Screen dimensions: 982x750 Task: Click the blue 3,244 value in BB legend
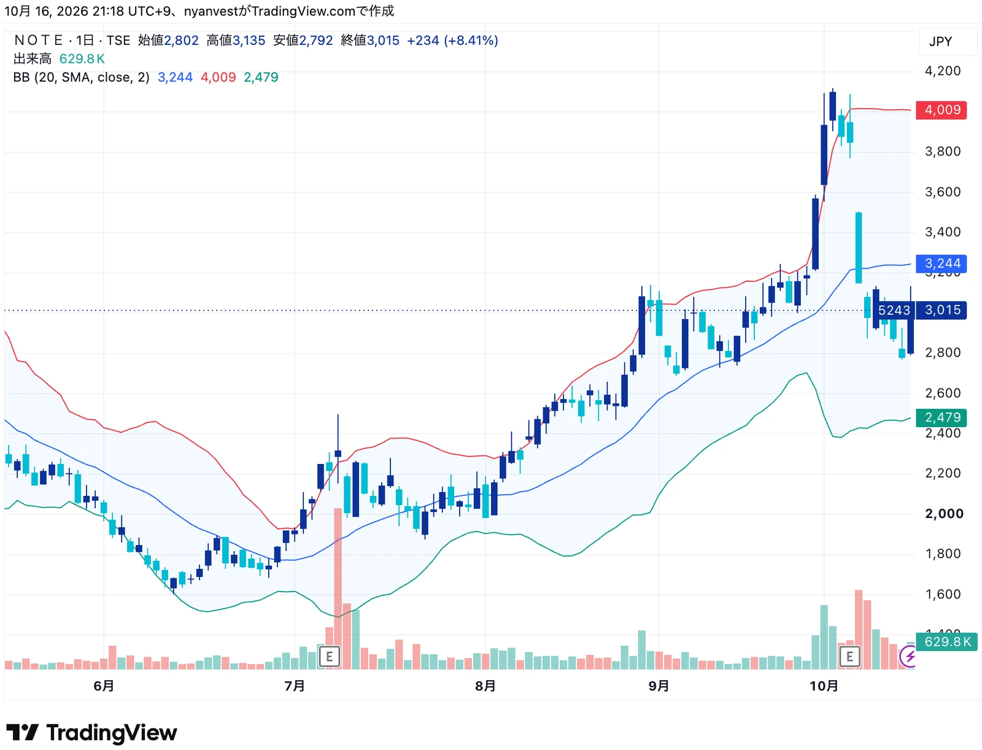coord(175,77)
